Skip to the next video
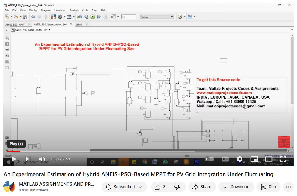 [x=28, y=159]
